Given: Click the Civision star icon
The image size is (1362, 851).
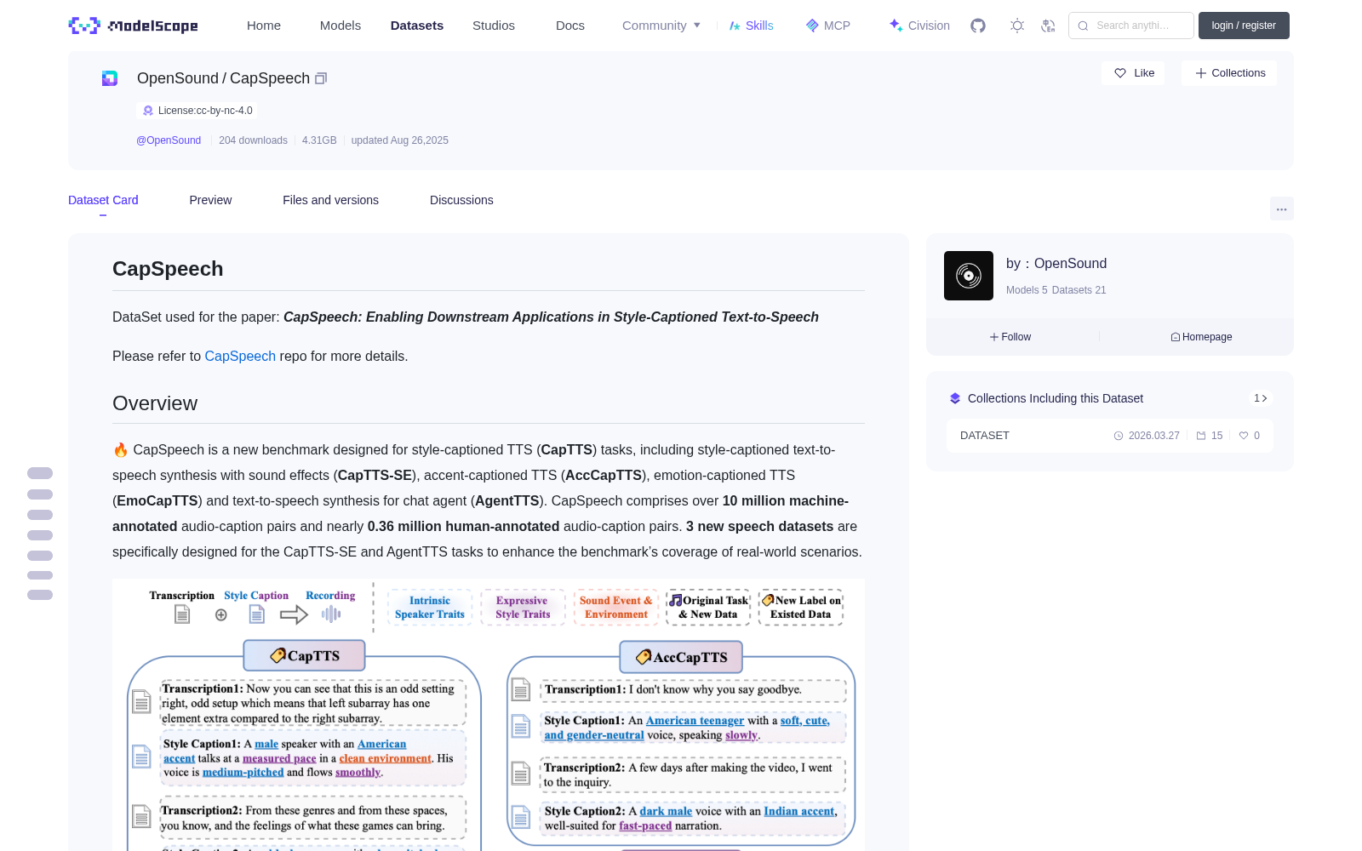Looking at the screenshot, I should [896, 25].
